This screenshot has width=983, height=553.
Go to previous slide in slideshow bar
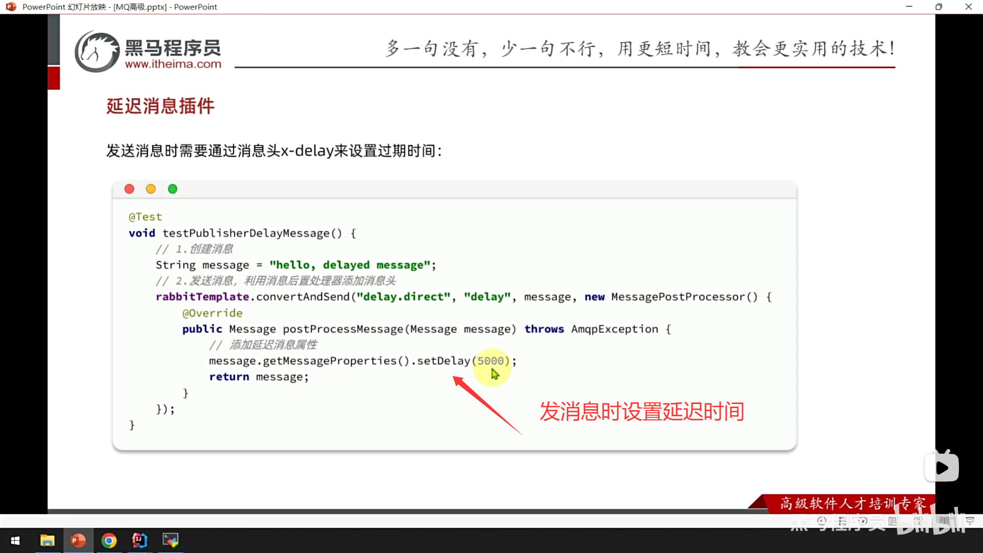[822, 521]
